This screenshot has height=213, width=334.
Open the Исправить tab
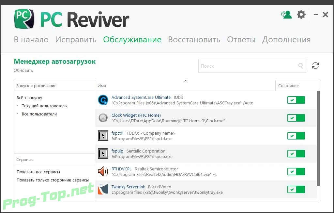click(76, 39)
